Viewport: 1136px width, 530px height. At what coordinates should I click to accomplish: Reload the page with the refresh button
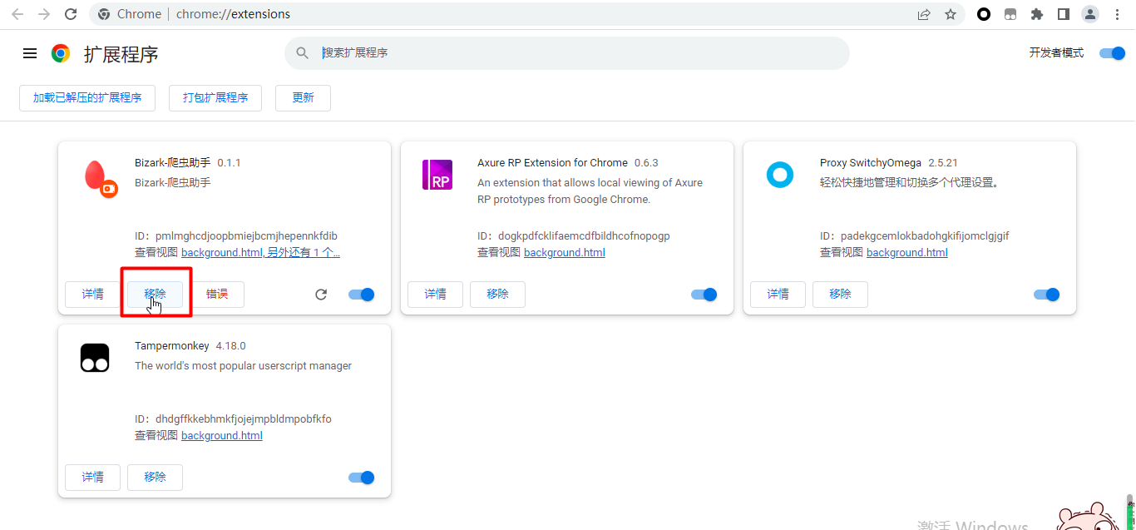click(x=71, y=14)
